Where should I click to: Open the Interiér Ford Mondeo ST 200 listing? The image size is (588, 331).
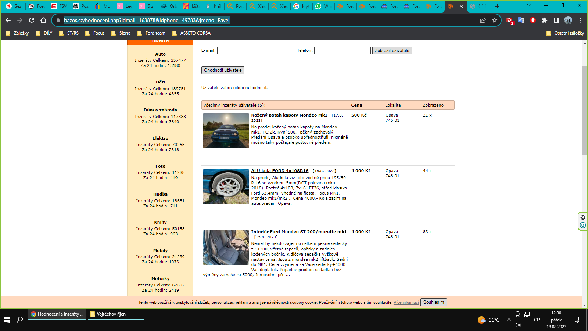(x=299, y=232)
